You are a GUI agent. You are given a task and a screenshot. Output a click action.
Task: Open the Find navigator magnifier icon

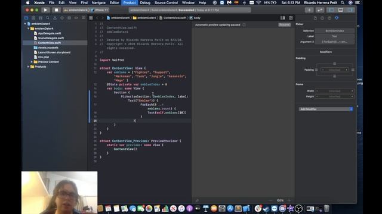[x=48, y=18]
